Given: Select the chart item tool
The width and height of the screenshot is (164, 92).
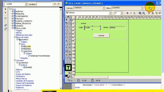Looking at the screenshot, I should pyautogui.click(x=70, y=51).
